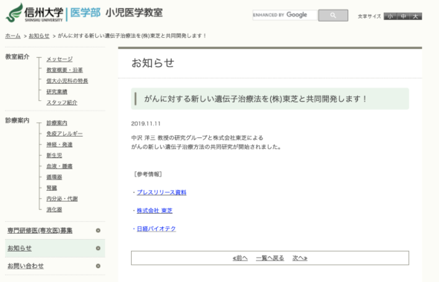Open 血液・腫瘍 link
The image size is (439, 282).
click(60, 166)
